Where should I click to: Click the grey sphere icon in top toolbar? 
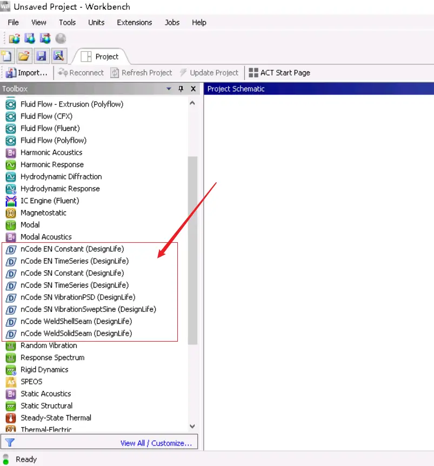(x=61, y=38)
